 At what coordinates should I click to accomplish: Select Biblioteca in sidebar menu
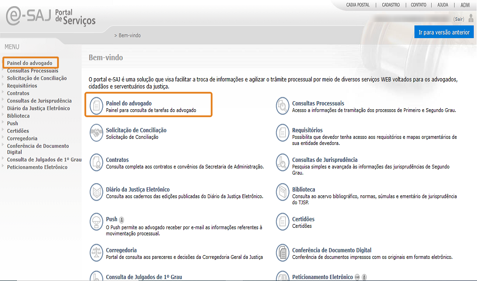18,116
